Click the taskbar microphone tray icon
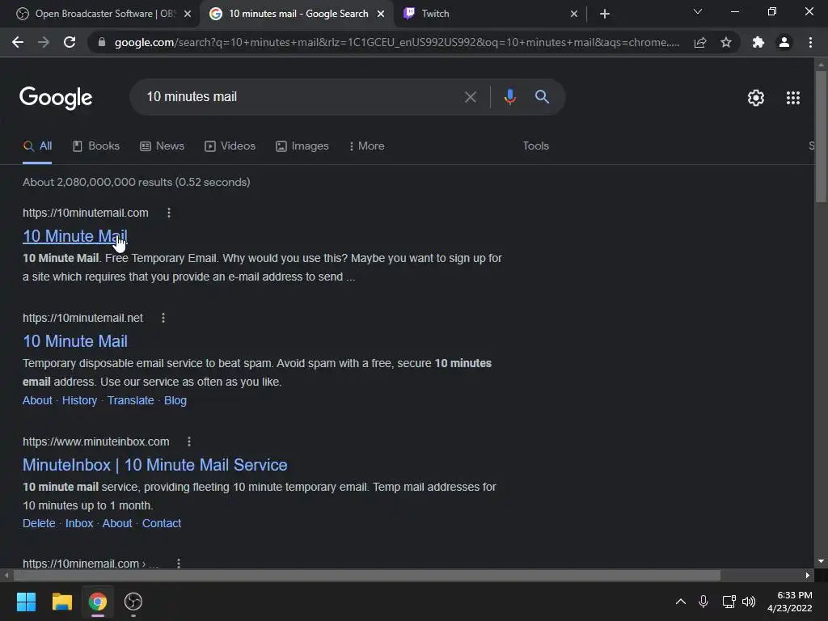Viewport: 828px width, 621px height. (703, 602)
